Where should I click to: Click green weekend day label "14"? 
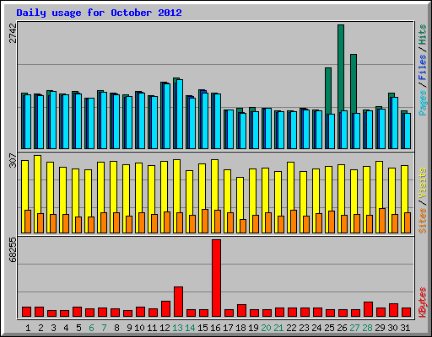(x=190, y=328)
